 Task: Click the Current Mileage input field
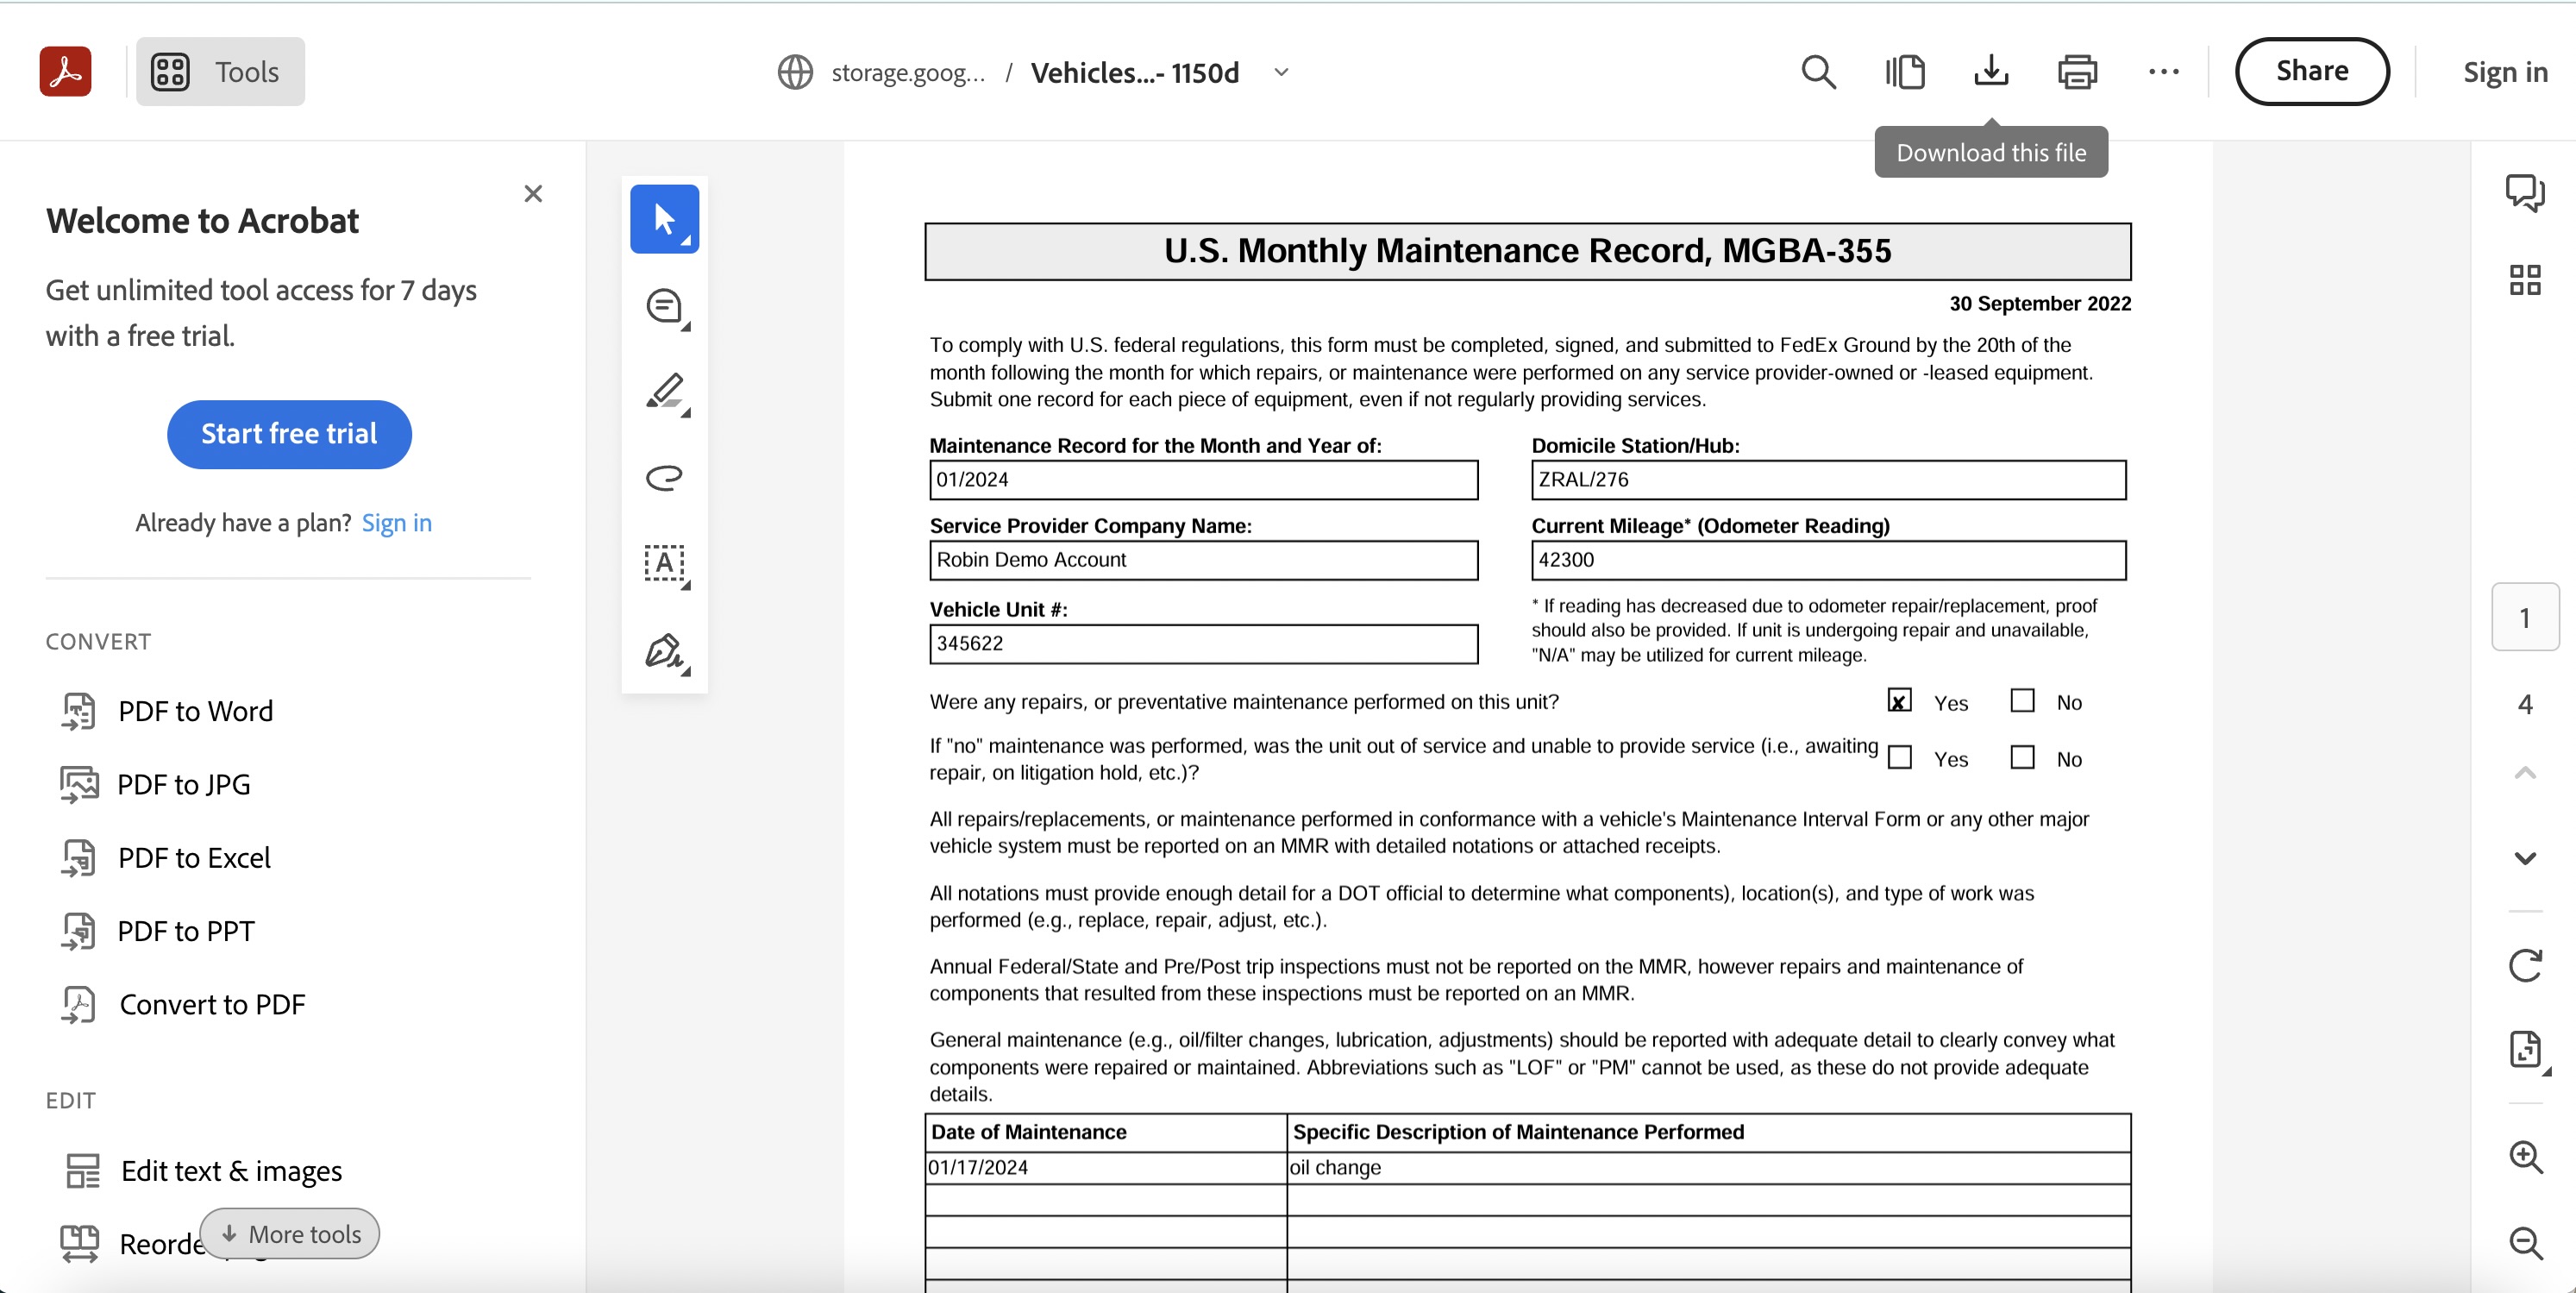pos(1827,560)
